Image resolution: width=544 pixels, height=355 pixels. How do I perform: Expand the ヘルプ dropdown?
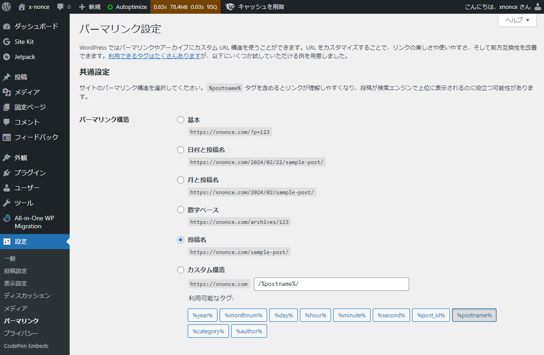tap(516, 20)
